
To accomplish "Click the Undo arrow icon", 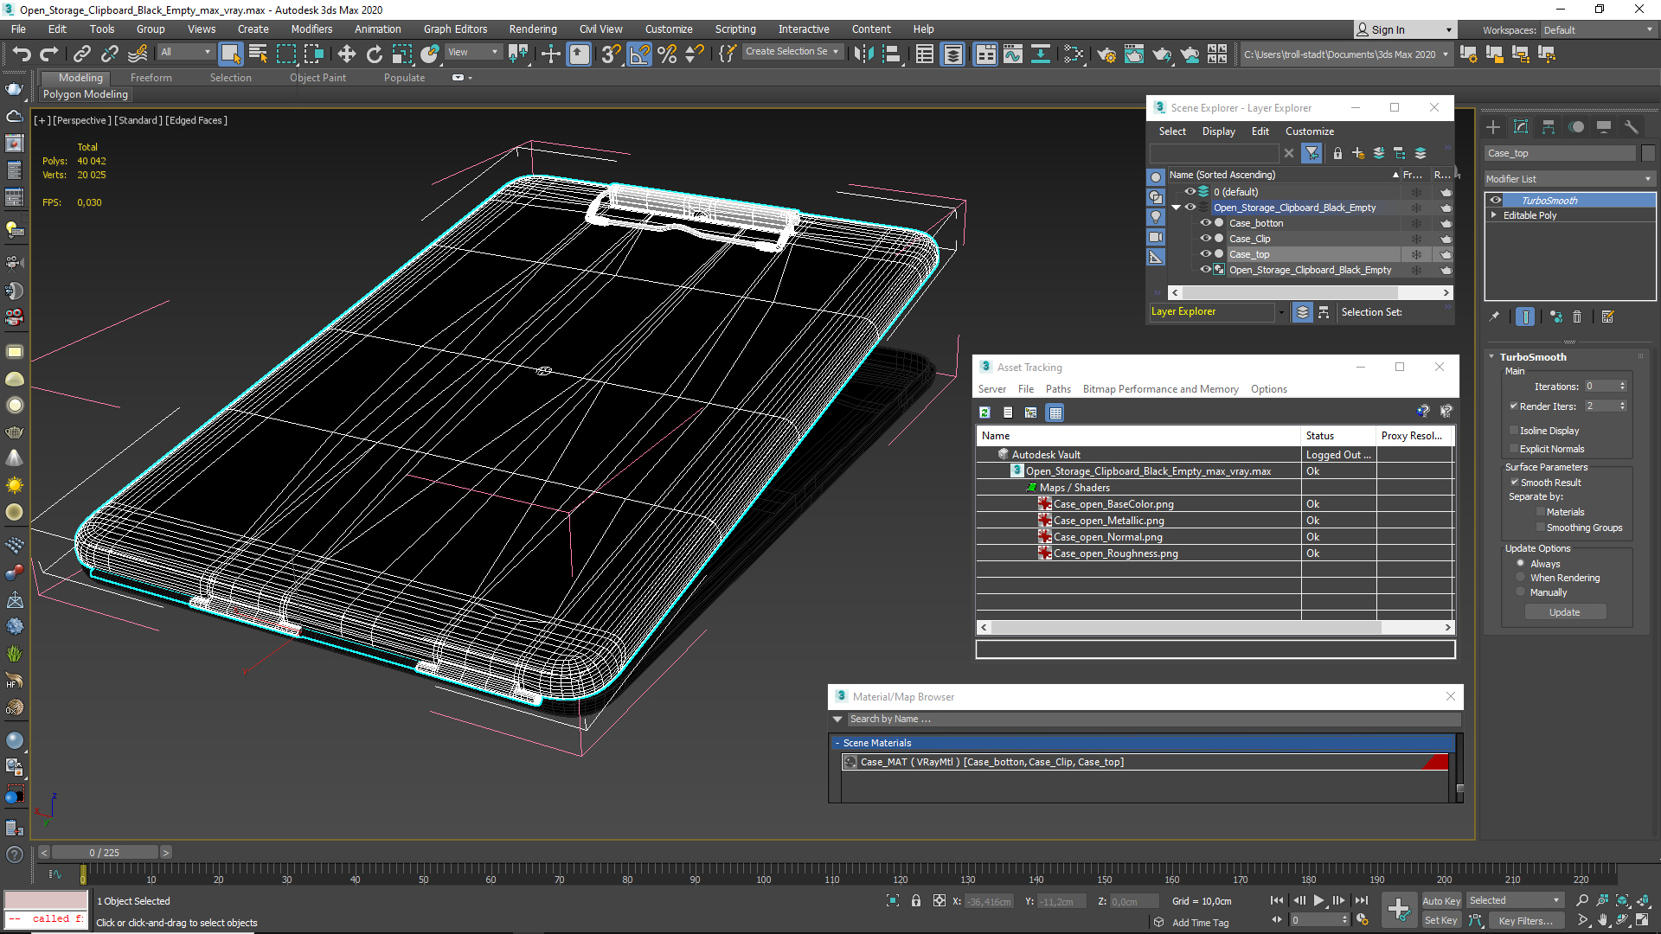I will click(x=21, y=54).
